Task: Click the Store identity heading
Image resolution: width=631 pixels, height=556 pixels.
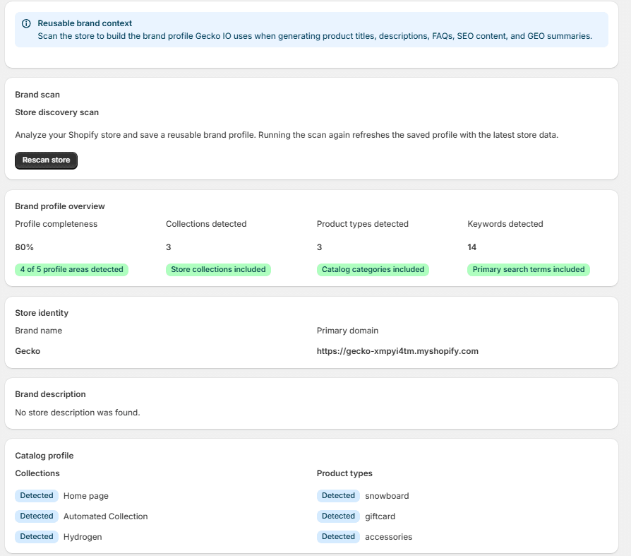Action: [42, 313]
